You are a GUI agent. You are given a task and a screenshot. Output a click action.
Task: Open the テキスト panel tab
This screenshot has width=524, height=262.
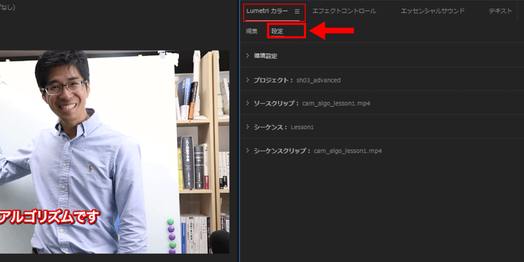click(500, 11)
